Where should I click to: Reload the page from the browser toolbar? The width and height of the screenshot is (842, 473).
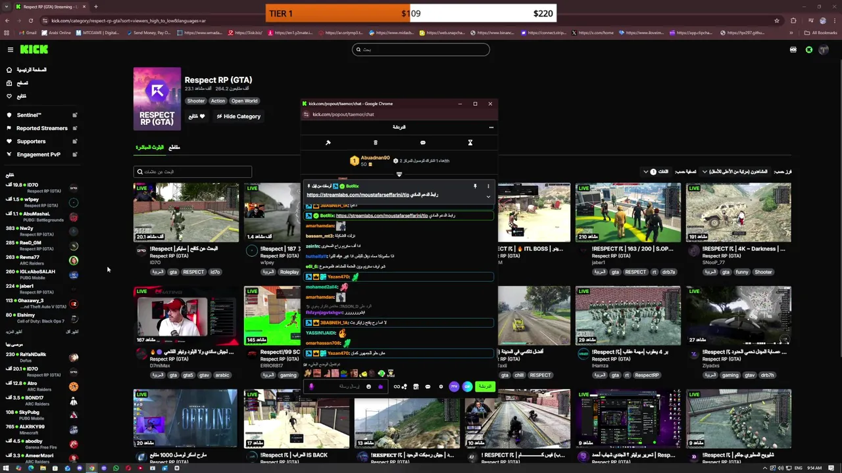point(30,20)
